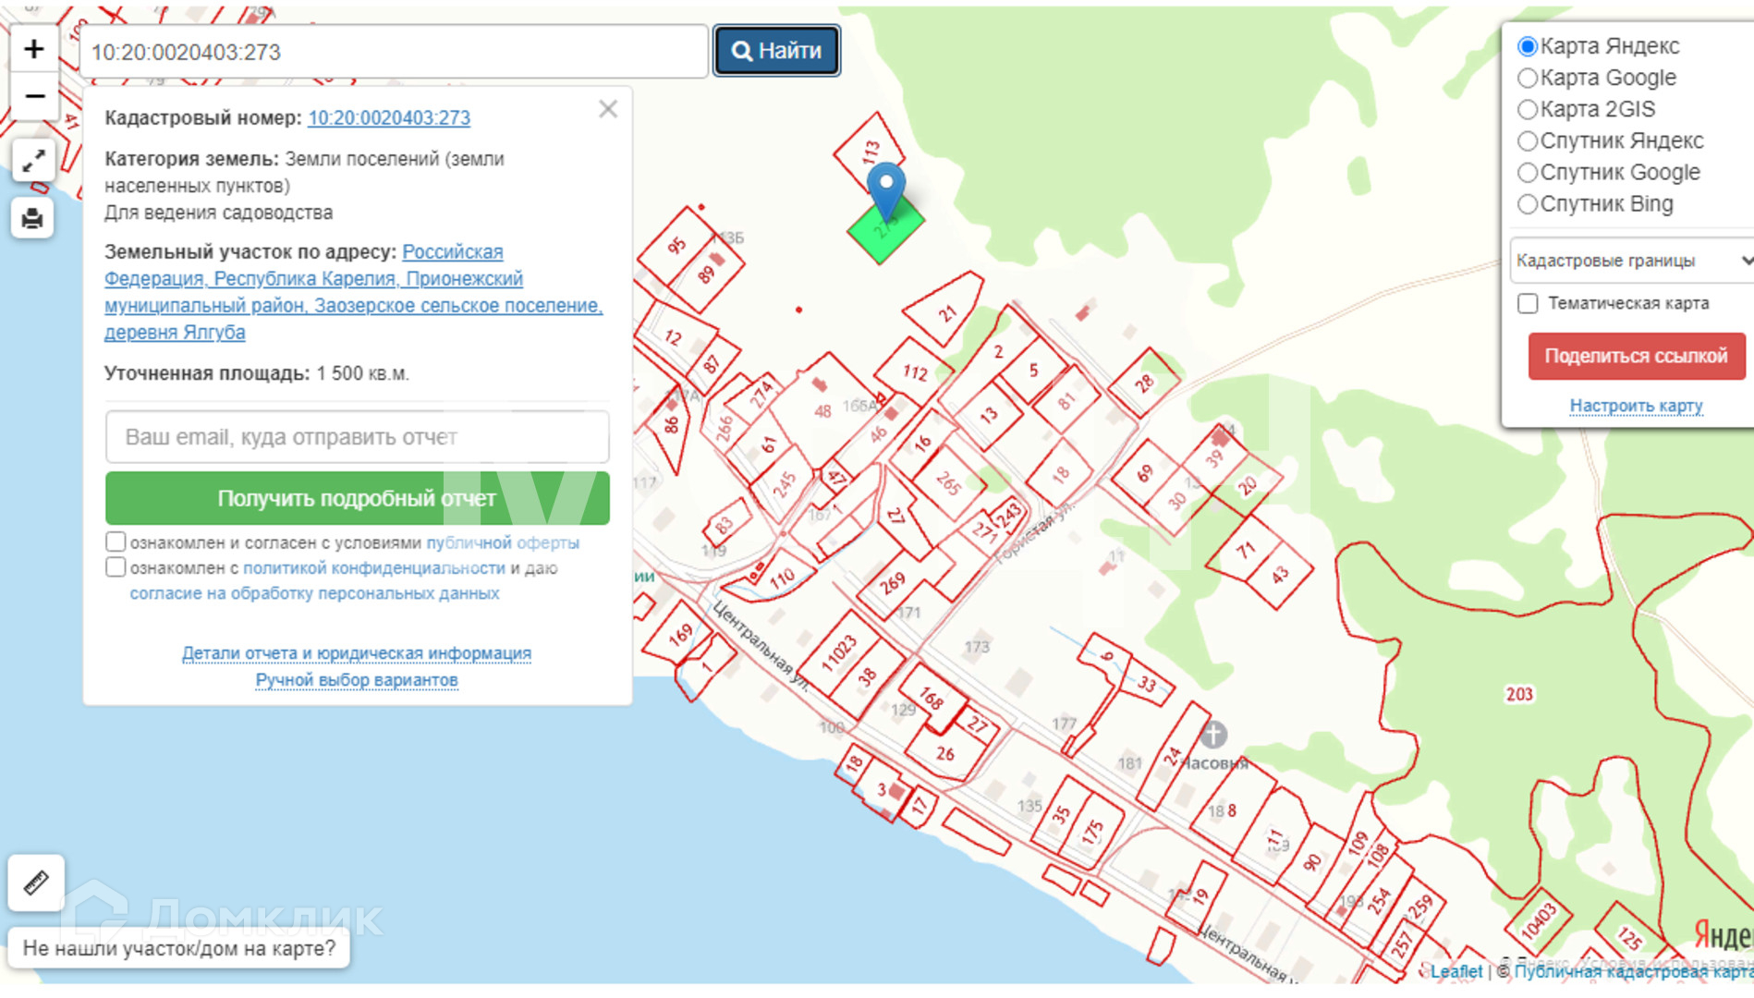Click the chapel cross icon on map

(1213, 735)
